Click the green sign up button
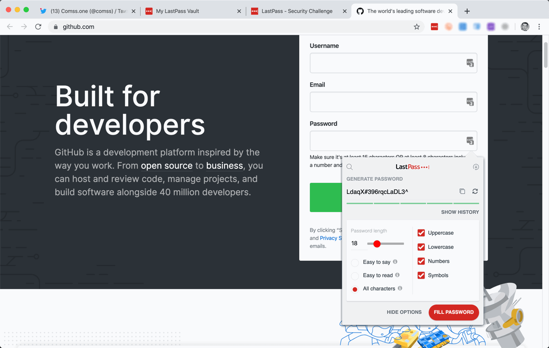 [x=326, y=197]
